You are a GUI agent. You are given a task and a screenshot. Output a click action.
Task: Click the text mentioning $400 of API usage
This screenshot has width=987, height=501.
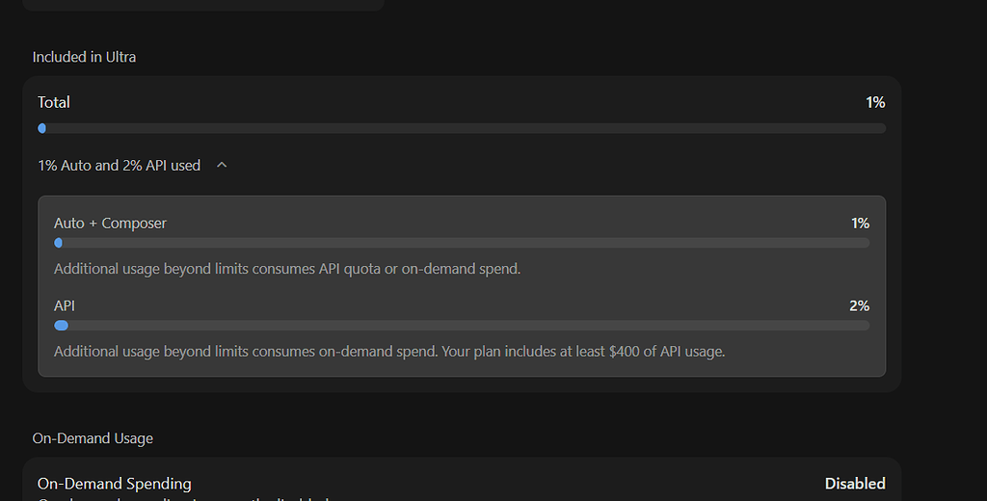point(389,352)
